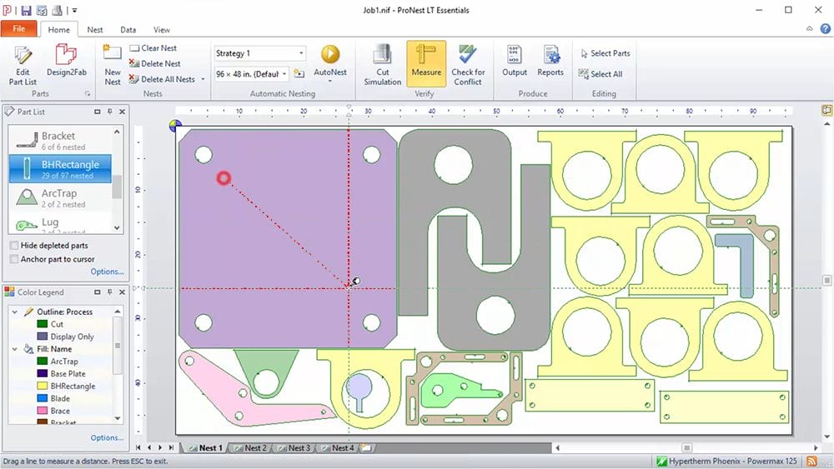Collapse the Outline: Process tree group
Image resolution: width=834 pixels, height=469 pixels.
tap(14, 312)
